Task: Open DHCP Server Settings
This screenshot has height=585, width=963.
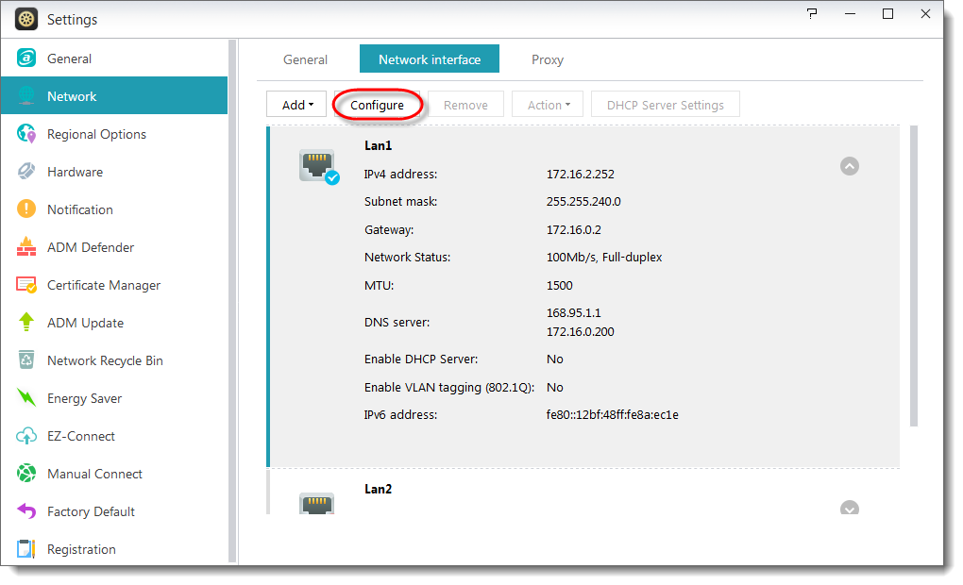Action: point(665,104)
